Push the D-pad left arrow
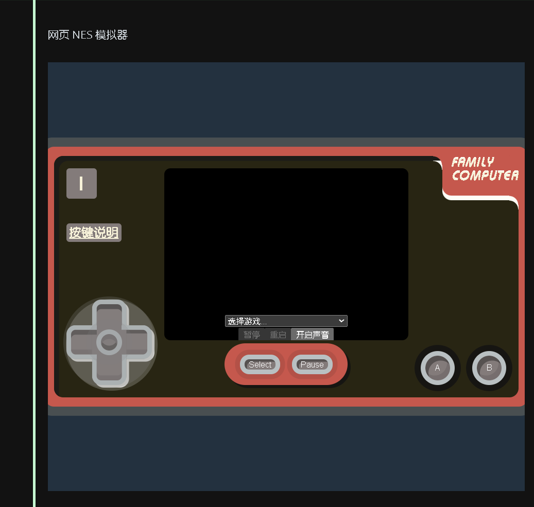 83,342
